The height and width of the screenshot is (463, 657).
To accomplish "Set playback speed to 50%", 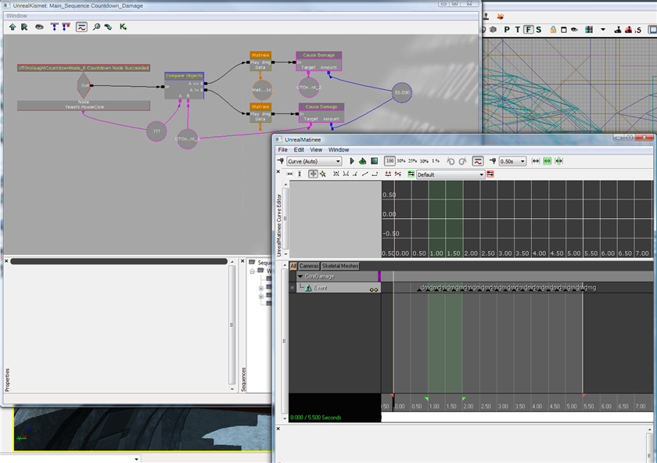I will (x=401, y=161).
